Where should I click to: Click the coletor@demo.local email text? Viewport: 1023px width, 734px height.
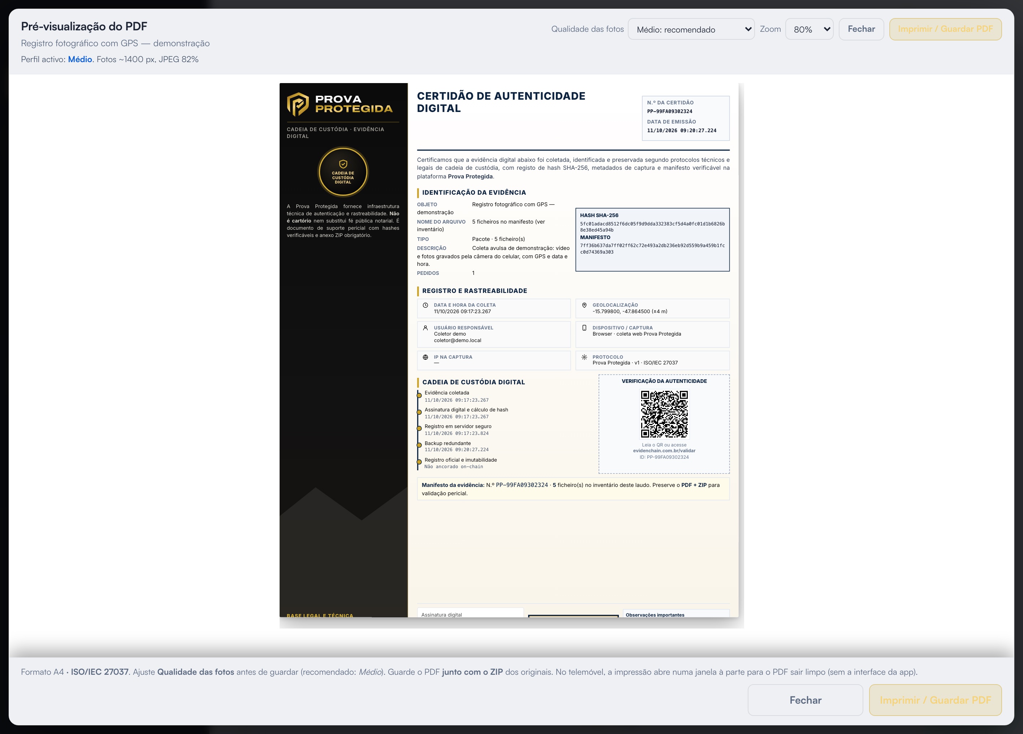pyautogui.click(x=457, y=341)
